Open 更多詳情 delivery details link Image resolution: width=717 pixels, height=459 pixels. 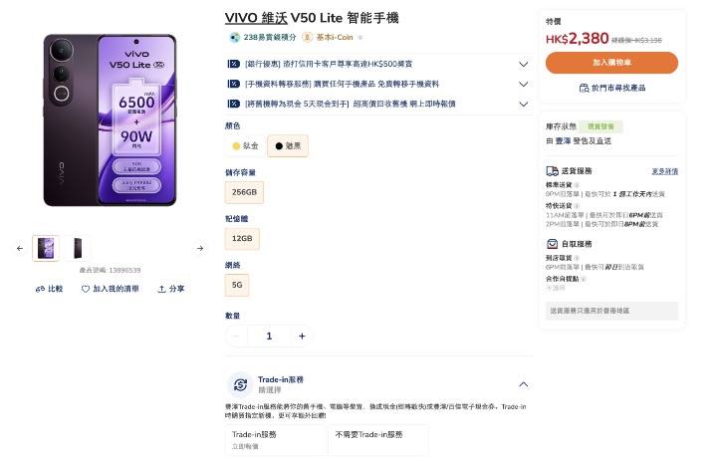[665, 171]
